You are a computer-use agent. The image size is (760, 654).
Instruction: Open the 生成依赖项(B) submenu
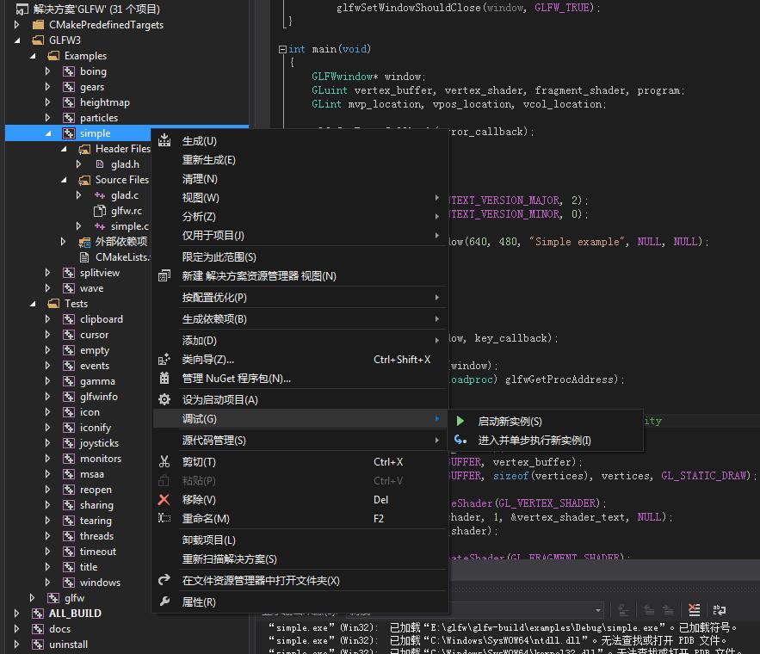300,318
